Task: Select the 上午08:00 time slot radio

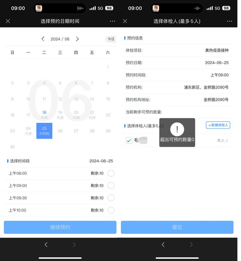Action: pyautogui.click(x=111, y=173)
